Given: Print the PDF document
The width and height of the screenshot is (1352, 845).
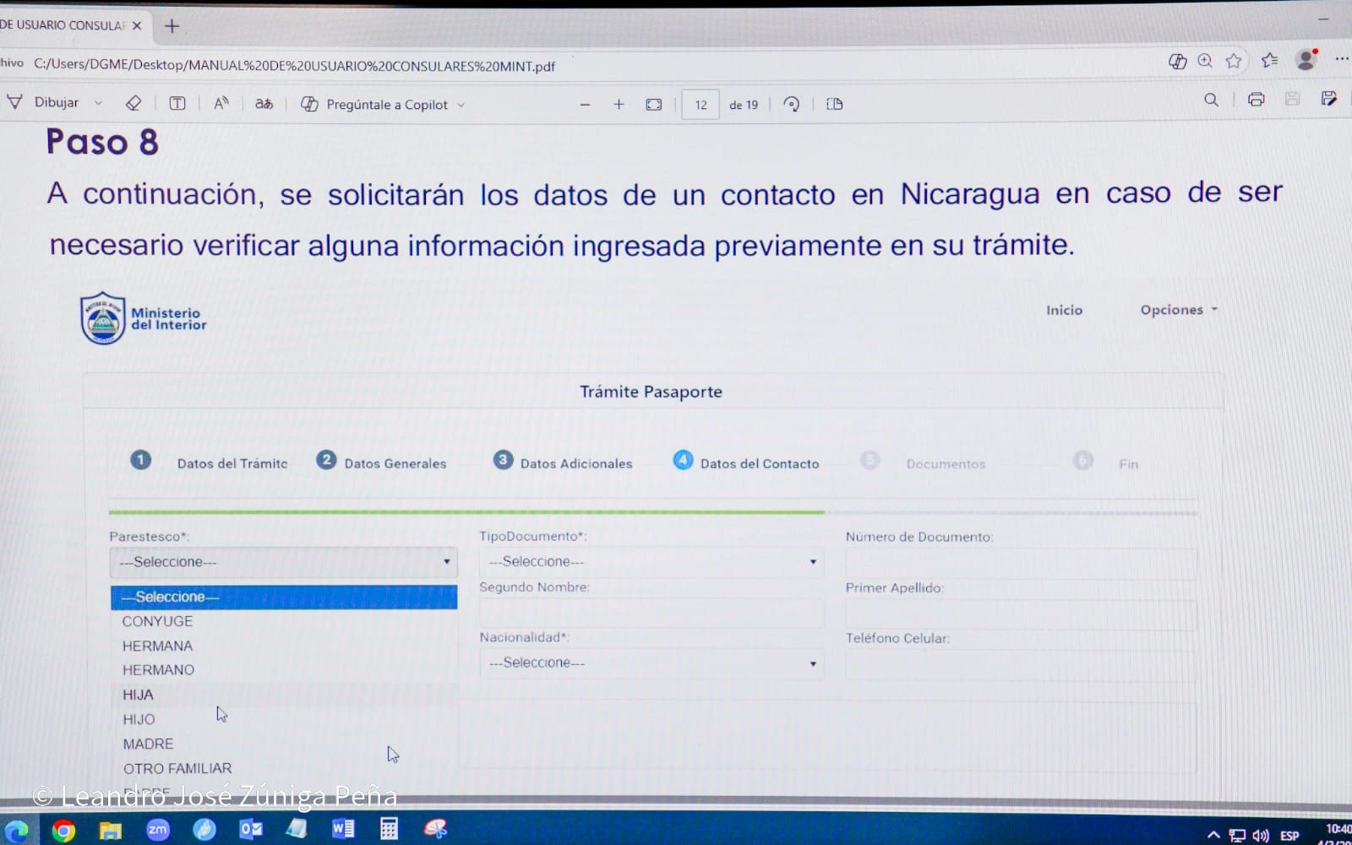Looking at the screenshot, I should pos(1256,100).
